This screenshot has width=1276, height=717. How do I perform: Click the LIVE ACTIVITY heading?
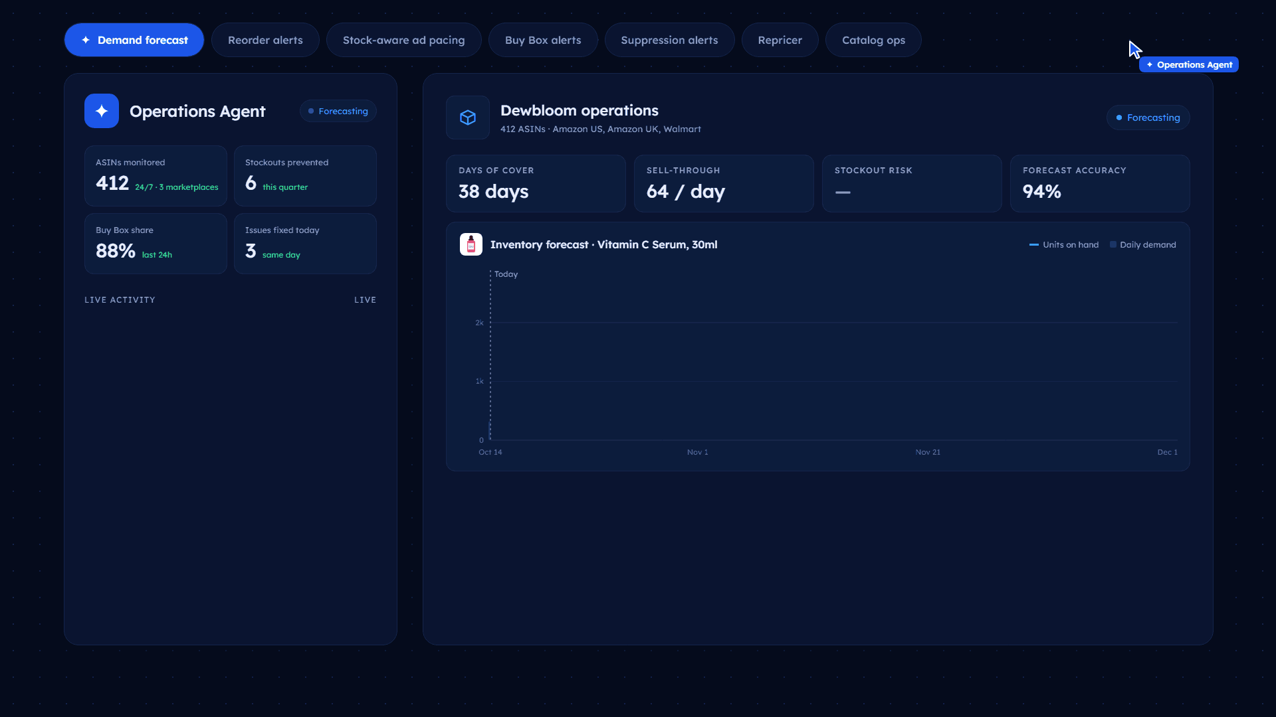click(x=120, y=300)
